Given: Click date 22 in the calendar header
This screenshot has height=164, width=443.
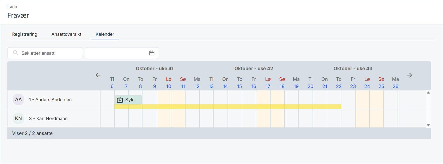Looking at the screenshot, I should click(x=339, y=86).
